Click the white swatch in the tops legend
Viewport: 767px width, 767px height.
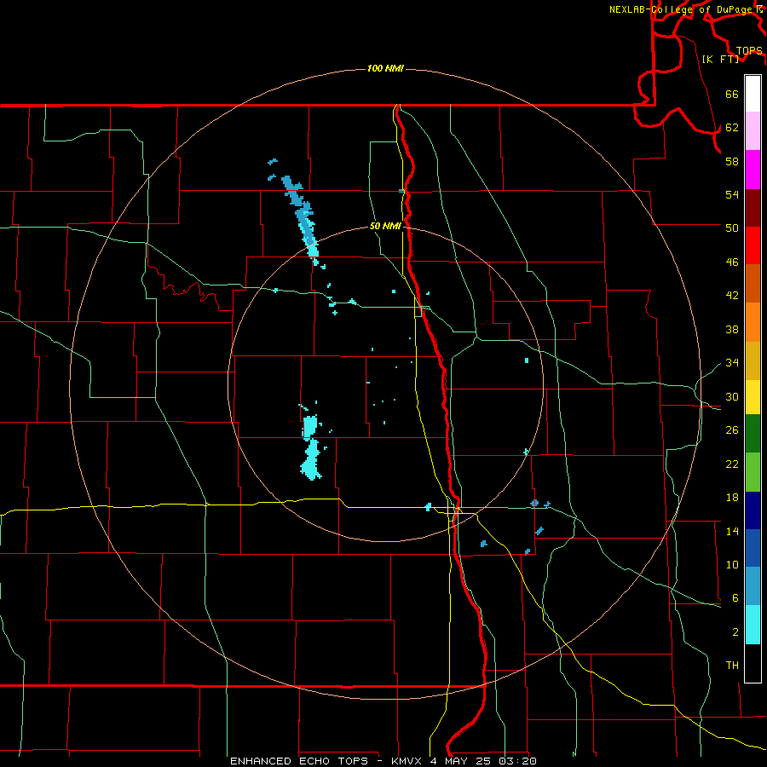(x=753, y=94)
